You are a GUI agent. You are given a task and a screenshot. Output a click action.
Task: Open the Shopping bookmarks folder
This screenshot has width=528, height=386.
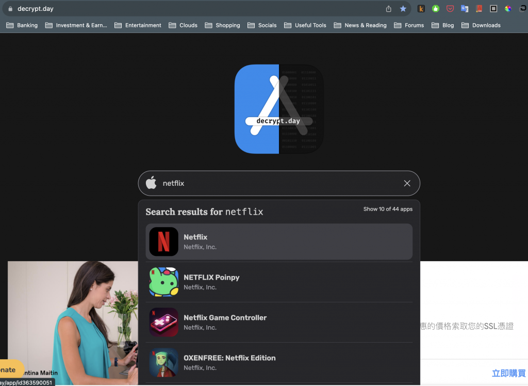click(x=222, y=25)
